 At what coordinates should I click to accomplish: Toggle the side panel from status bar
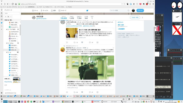pos(1,99)
